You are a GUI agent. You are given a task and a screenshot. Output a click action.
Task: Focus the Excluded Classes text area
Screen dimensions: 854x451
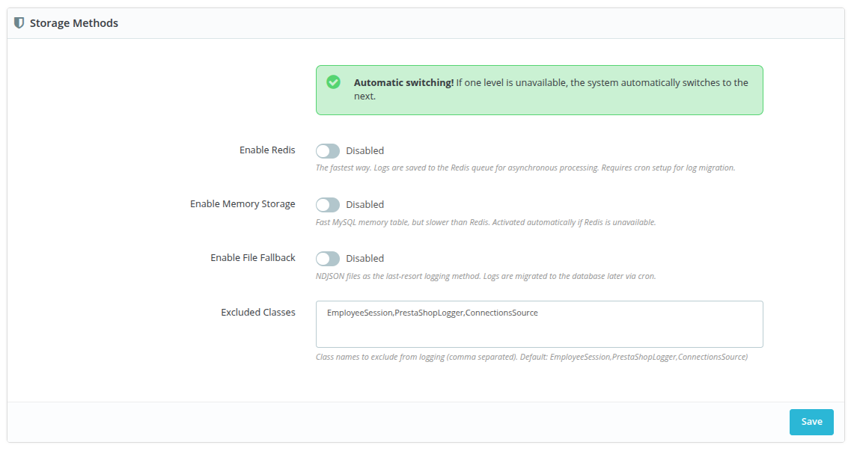tap(539, 325)
